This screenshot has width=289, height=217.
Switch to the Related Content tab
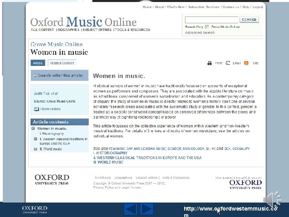click(62, 63)
